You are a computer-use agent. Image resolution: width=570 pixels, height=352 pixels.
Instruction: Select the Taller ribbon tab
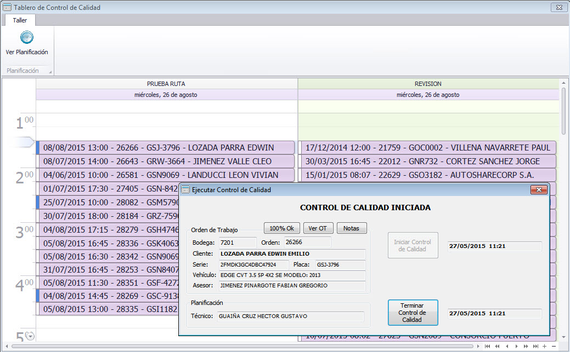click(x=20, y=20)
